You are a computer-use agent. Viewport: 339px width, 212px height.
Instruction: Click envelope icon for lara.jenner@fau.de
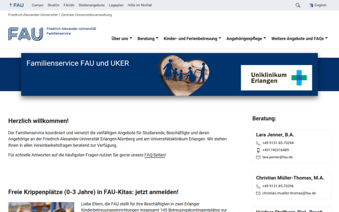click(x=258, y=157)
